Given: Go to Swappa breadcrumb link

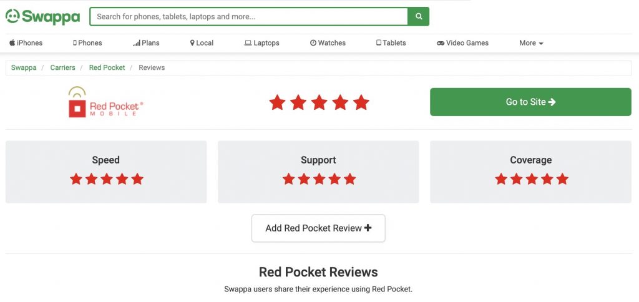Looking at the screenshot, I should pyautogui.click(x=24, y=67).
